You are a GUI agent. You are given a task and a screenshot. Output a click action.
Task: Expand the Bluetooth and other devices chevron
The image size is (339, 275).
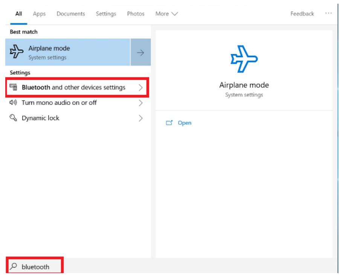[140, 88]
